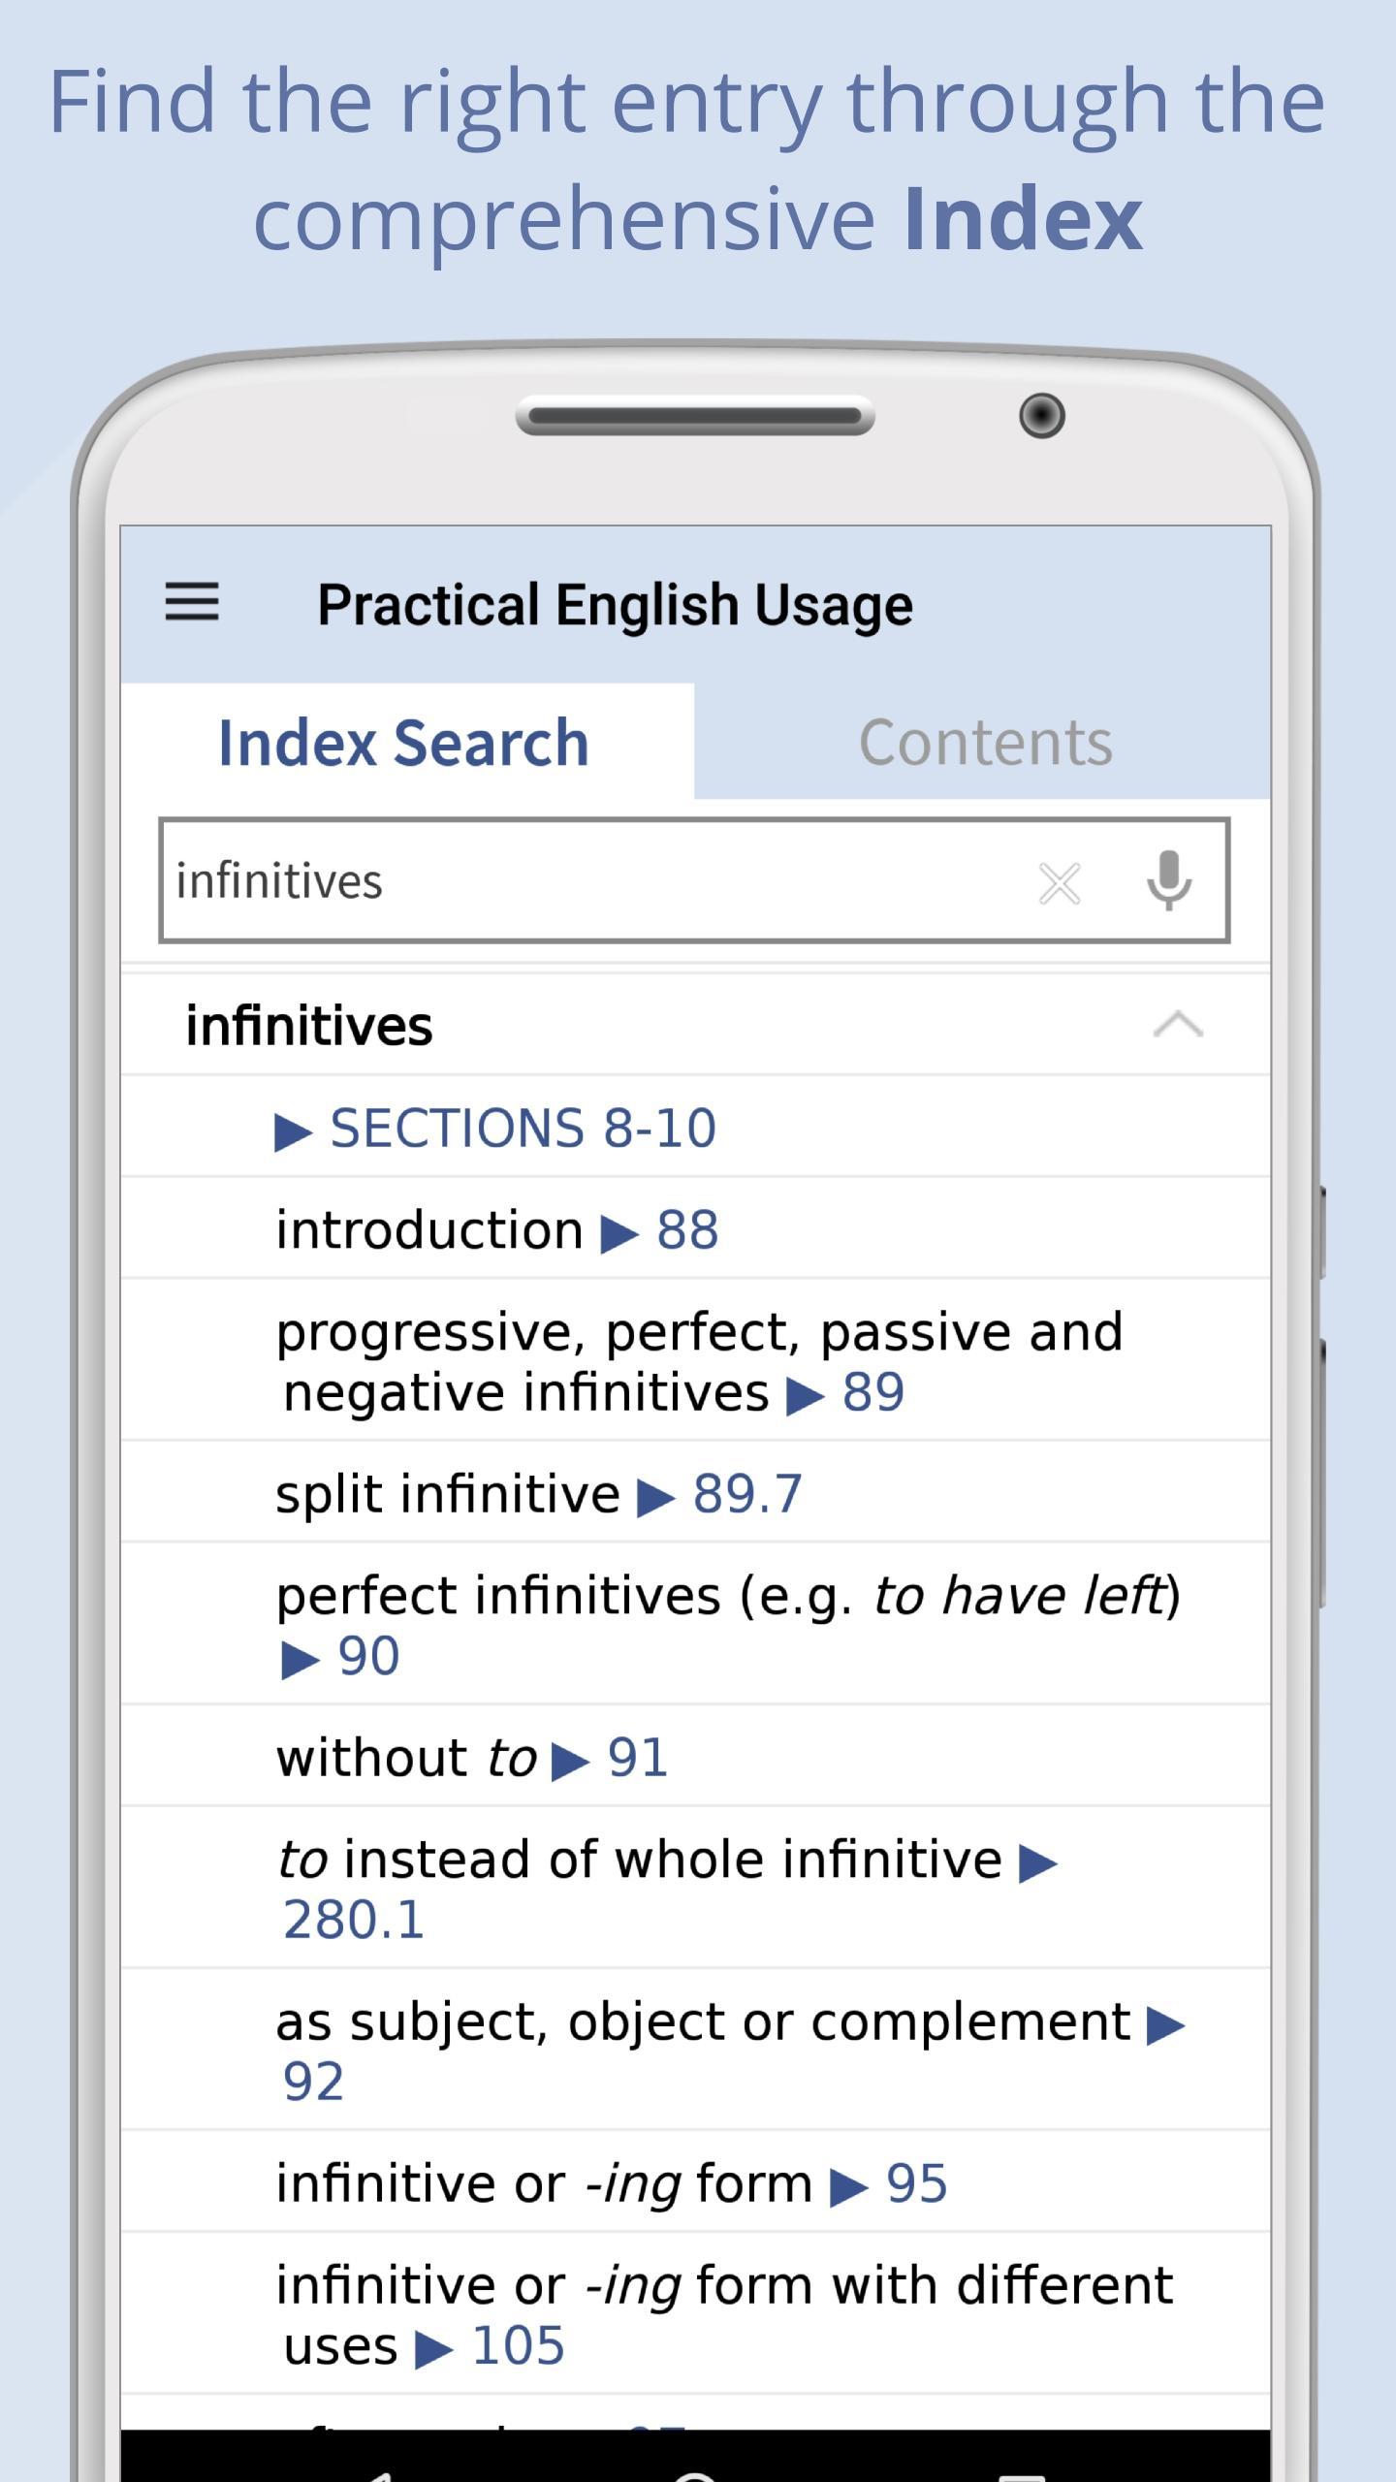Tap the infinitives heading row
1396x2482 pixels.
(x=310, y=1026)
